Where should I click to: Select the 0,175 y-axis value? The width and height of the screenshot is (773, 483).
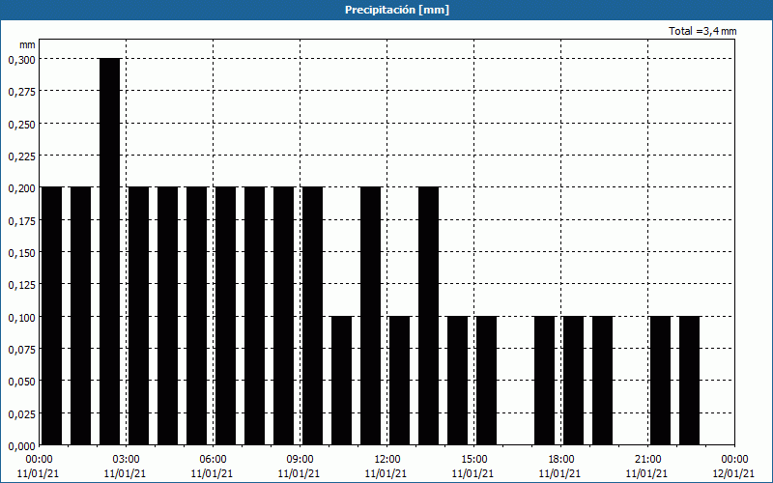pos(21,221)
